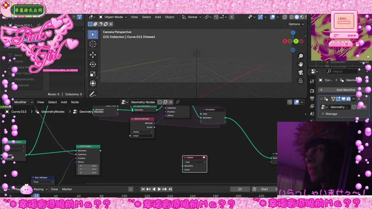
Task: Open the Keying dropdown in timeline
Action: (x=40, y=189)
